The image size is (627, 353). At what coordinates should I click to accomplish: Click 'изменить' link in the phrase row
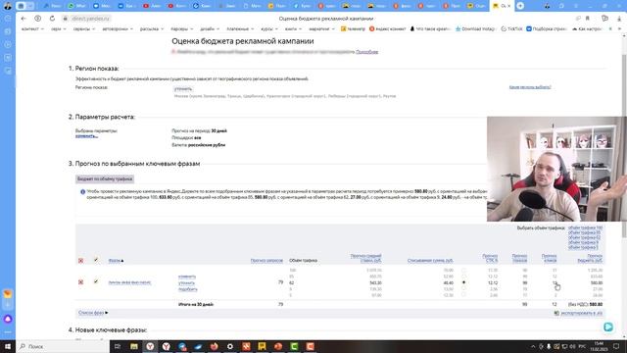(187, 277)
